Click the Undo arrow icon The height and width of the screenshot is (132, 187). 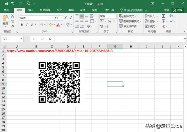click(13, 3)
